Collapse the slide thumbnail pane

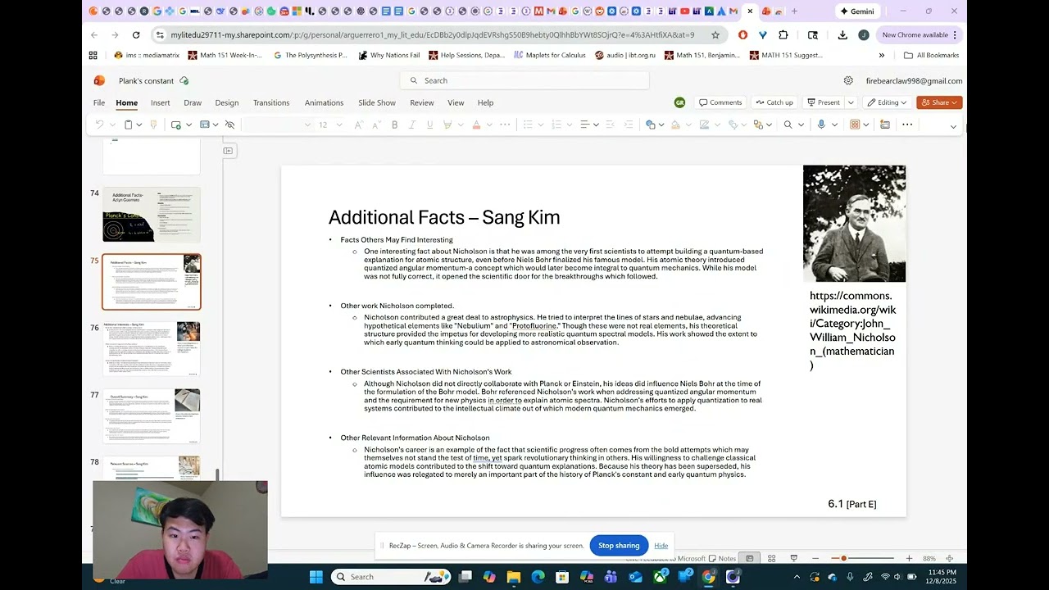[228, 151]
